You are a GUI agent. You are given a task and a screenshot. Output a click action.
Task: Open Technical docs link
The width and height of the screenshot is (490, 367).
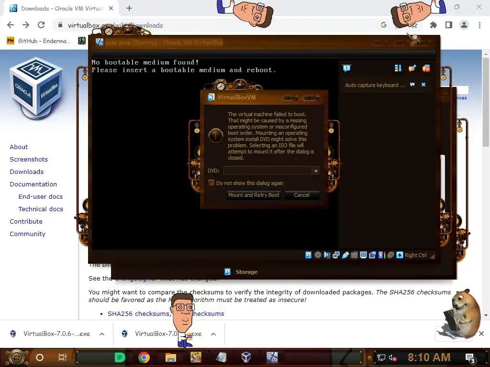[41, 209]
